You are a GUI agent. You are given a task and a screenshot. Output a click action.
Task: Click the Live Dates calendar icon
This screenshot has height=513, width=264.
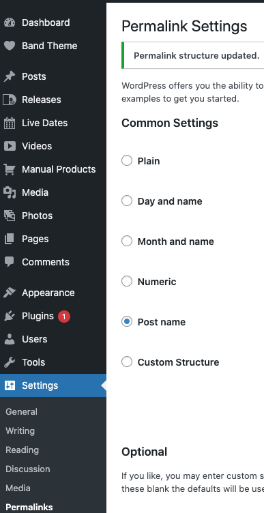point(10,123)
